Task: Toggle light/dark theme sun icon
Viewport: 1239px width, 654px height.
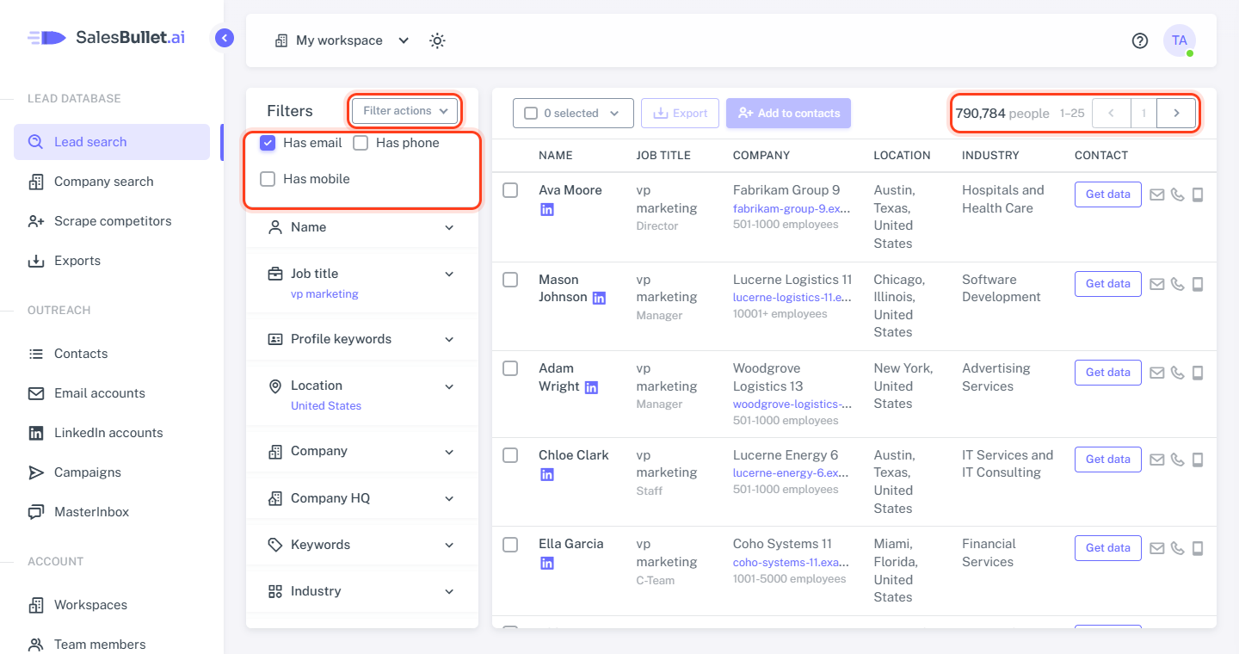Action: [x=437, y=40]
